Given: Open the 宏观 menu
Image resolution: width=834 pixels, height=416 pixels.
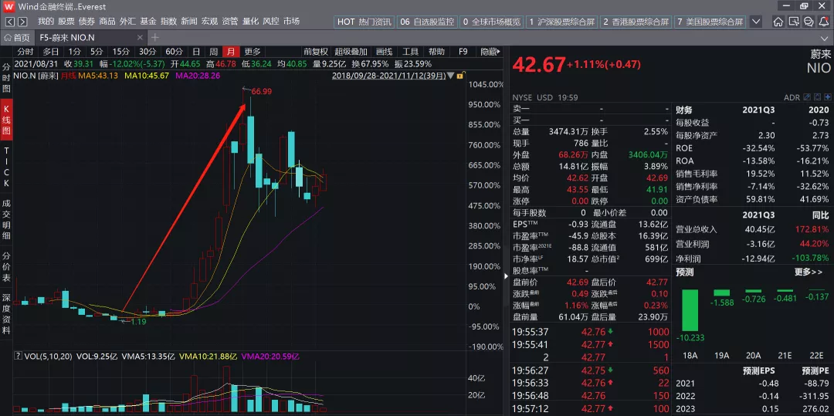Looking at the screenshot, I should tap(209, 22).
